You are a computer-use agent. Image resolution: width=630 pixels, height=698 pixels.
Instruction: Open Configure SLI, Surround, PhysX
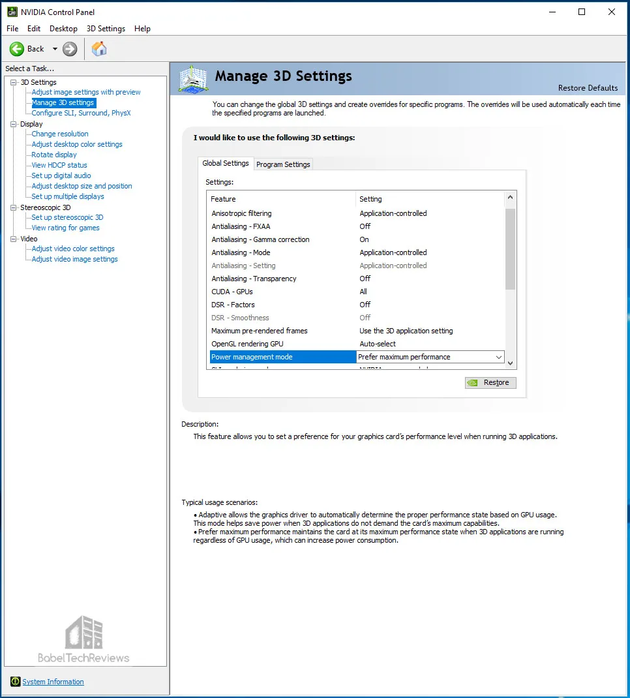[x=81, y=113]
